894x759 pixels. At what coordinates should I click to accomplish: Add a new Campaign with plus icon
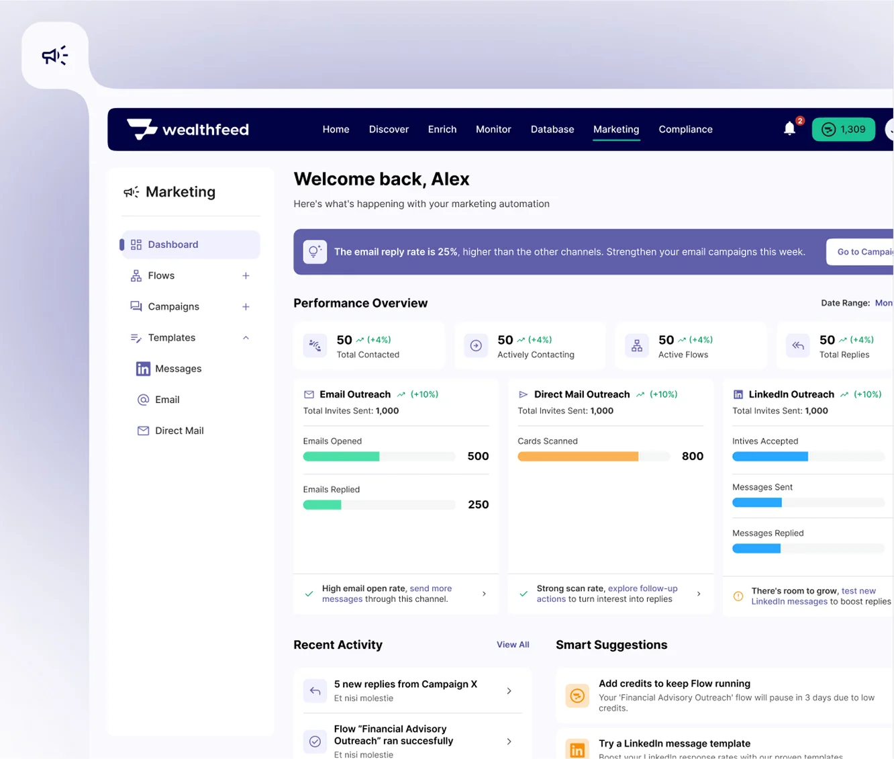(x=246, y=307)
